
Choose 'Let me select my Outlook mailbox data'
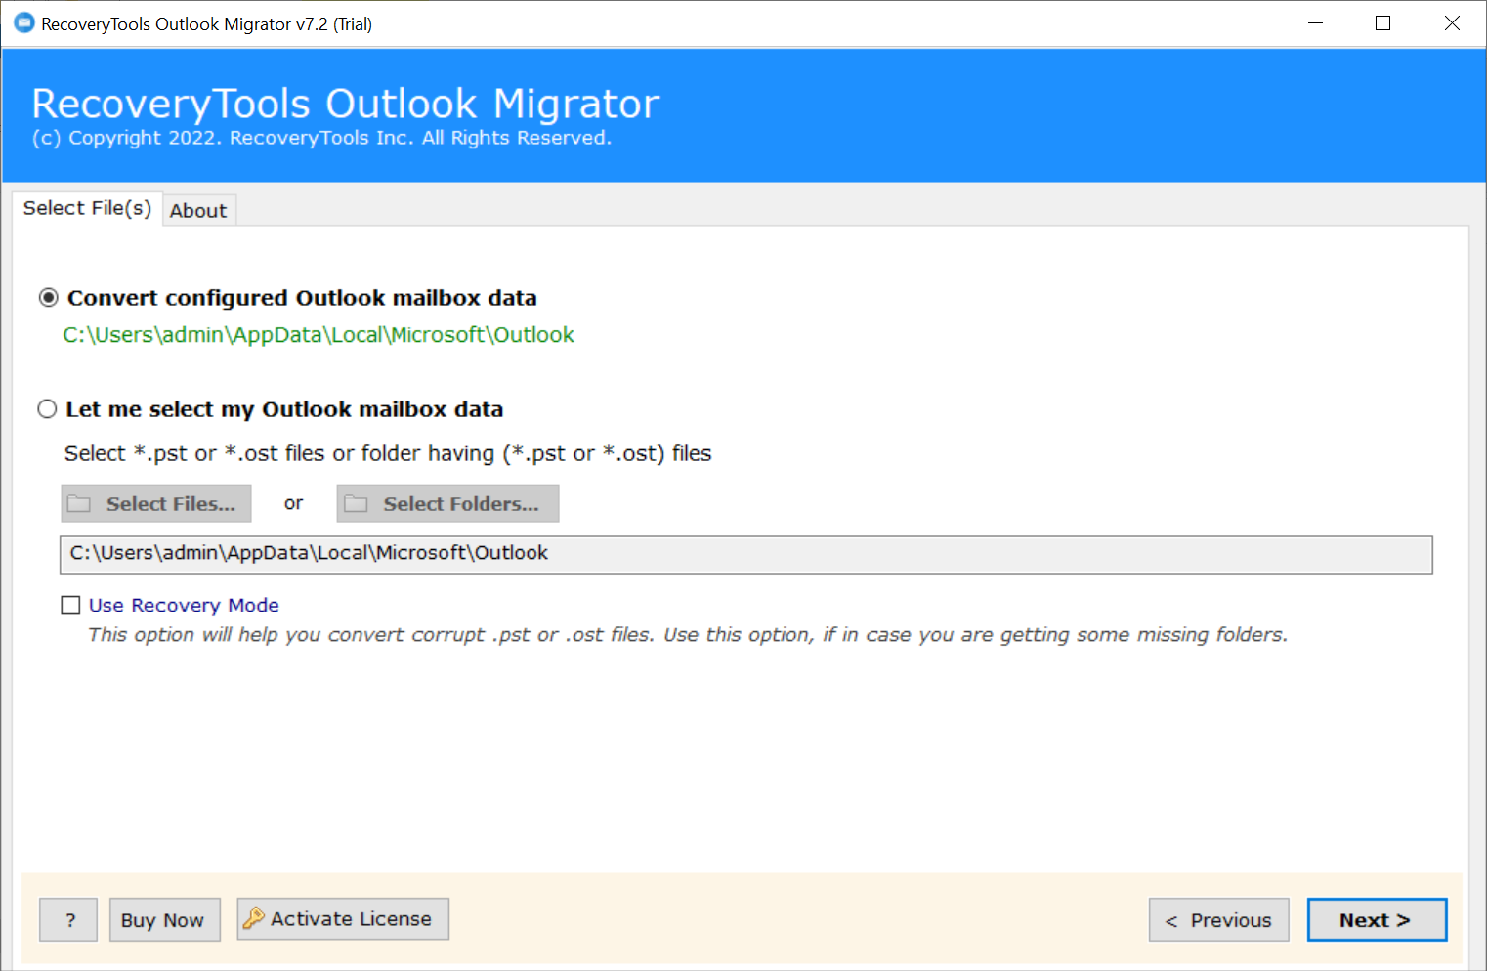[47, 409]
